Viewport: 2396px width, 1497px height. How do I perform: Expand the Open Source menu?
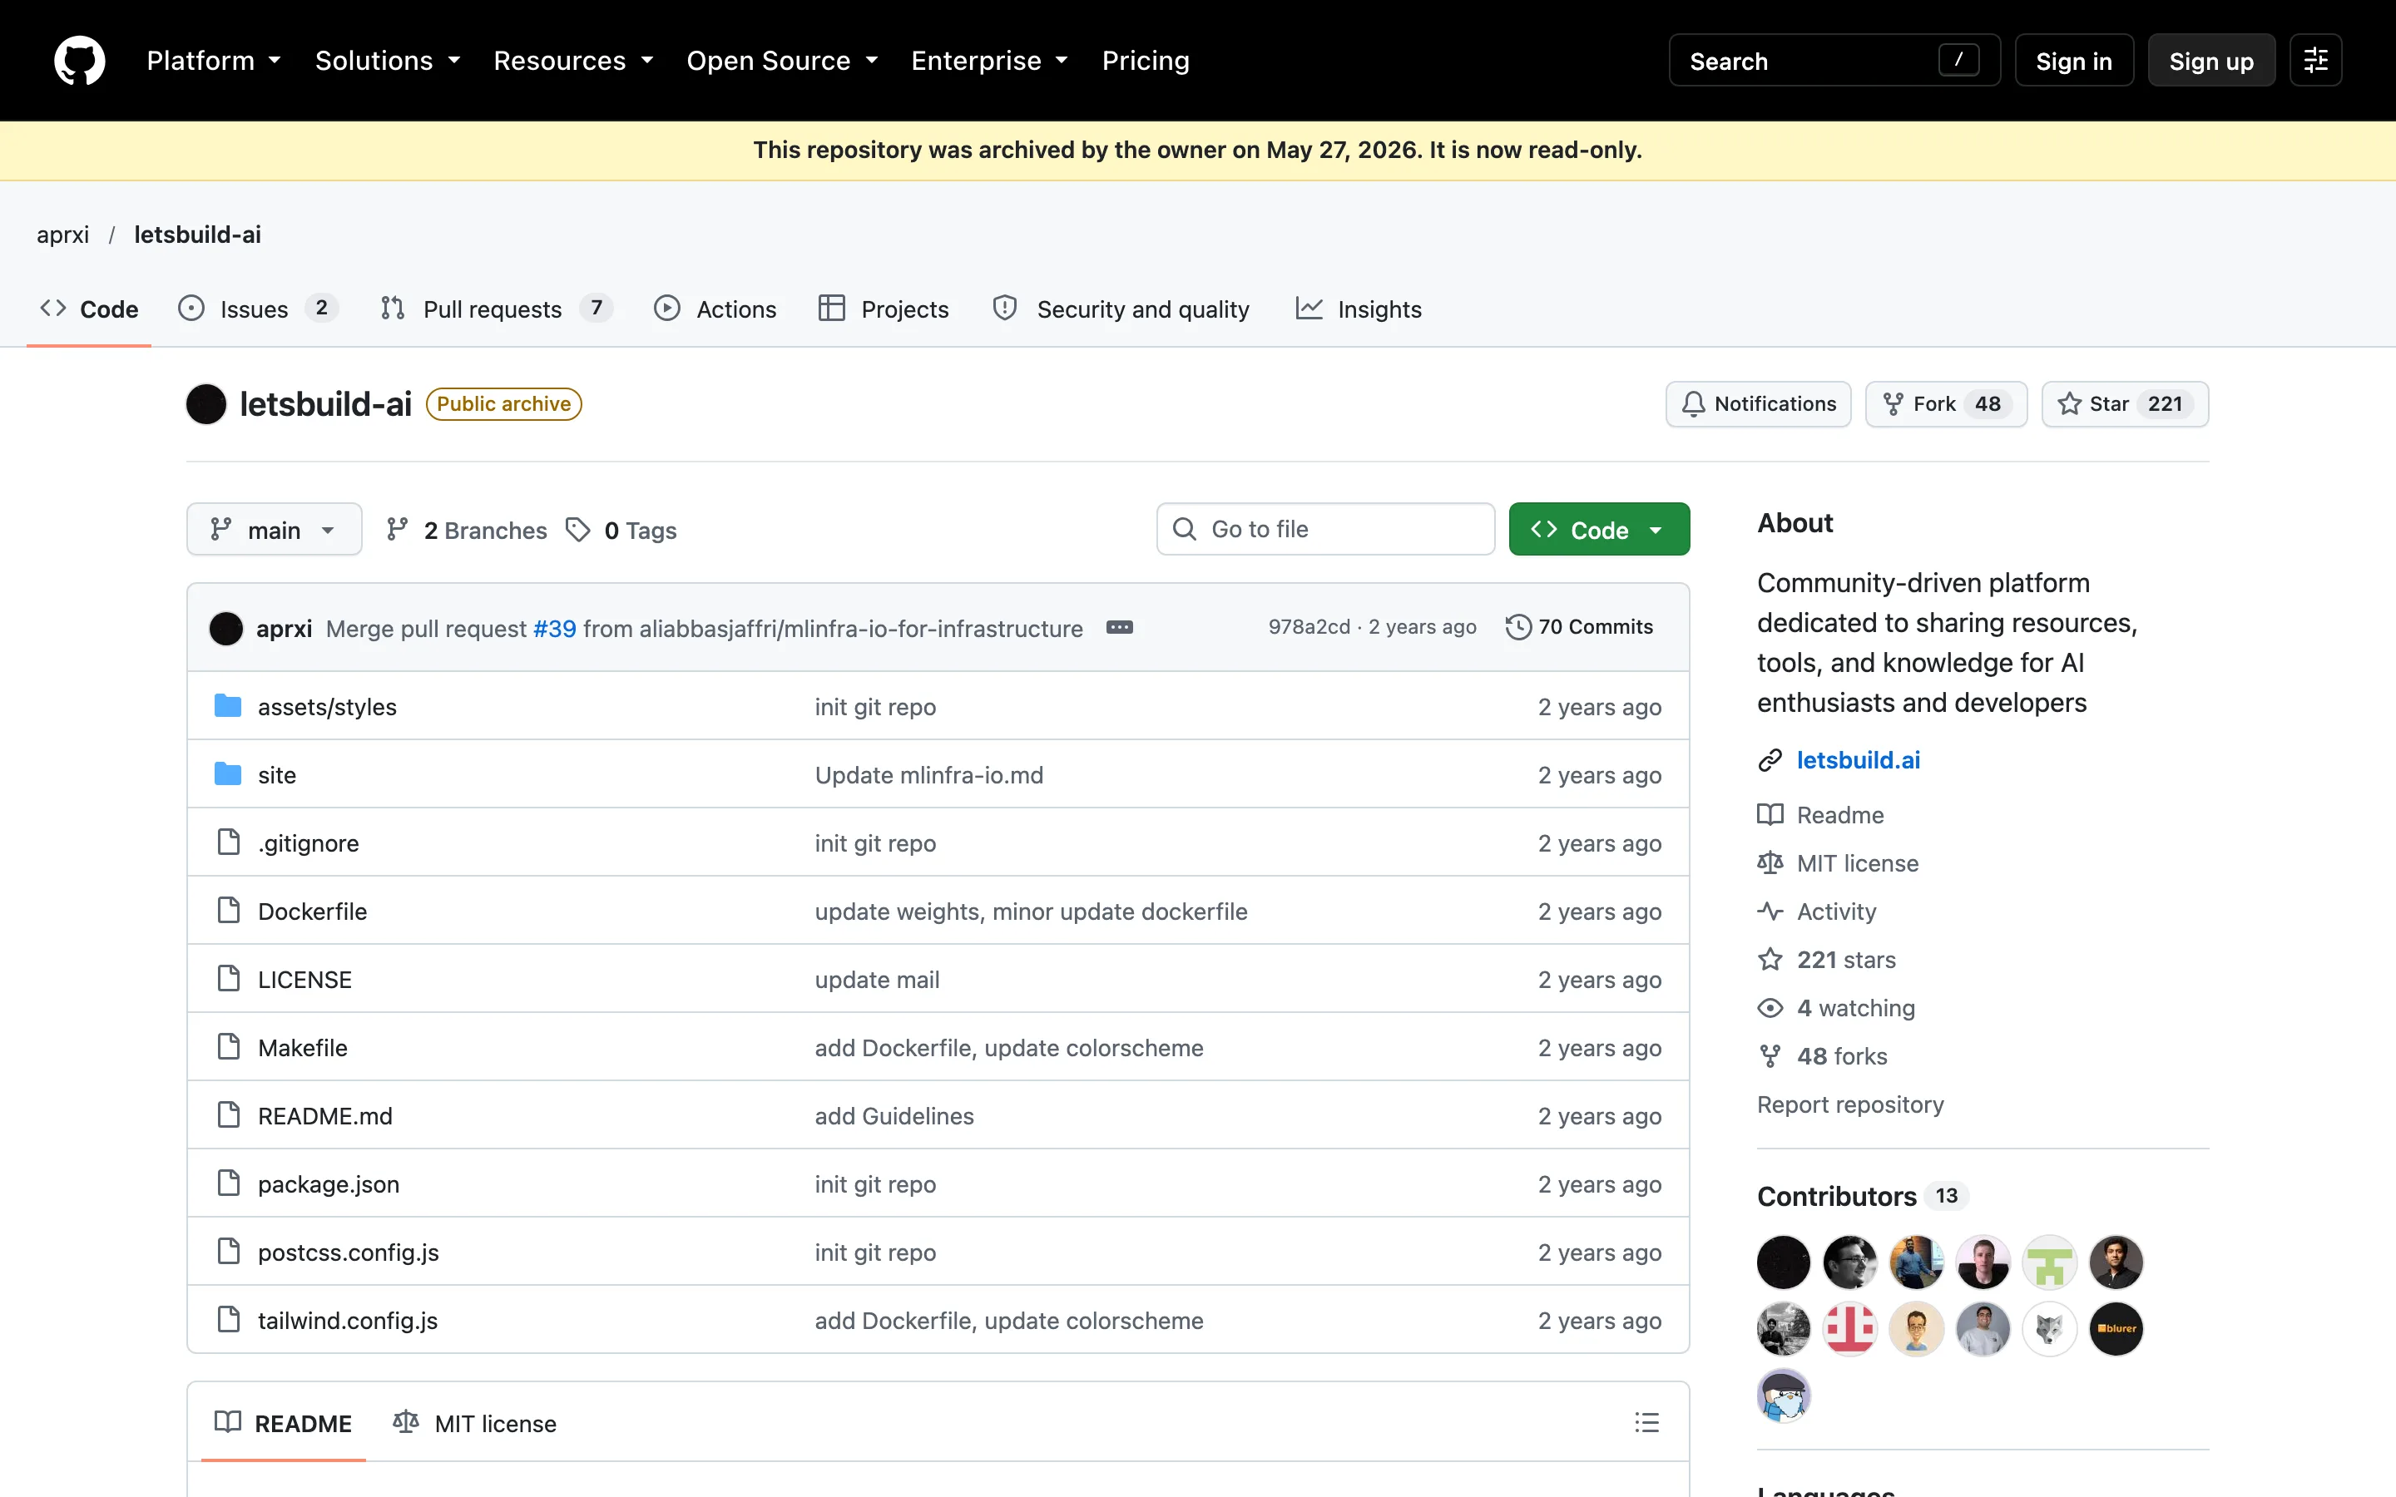click(x=782, y=61)
